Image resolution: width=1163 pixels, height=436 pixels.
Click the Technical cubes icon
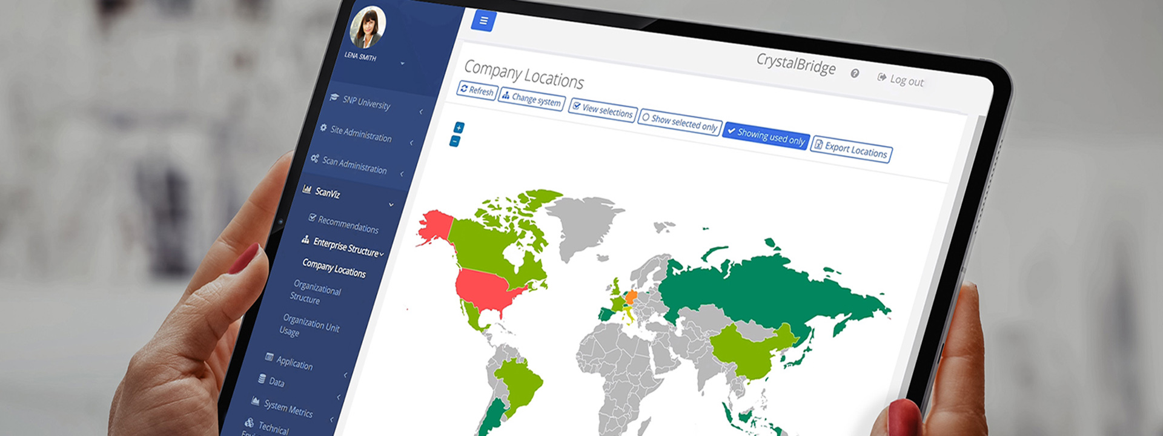pyautogui.click(x=249, y=423)
